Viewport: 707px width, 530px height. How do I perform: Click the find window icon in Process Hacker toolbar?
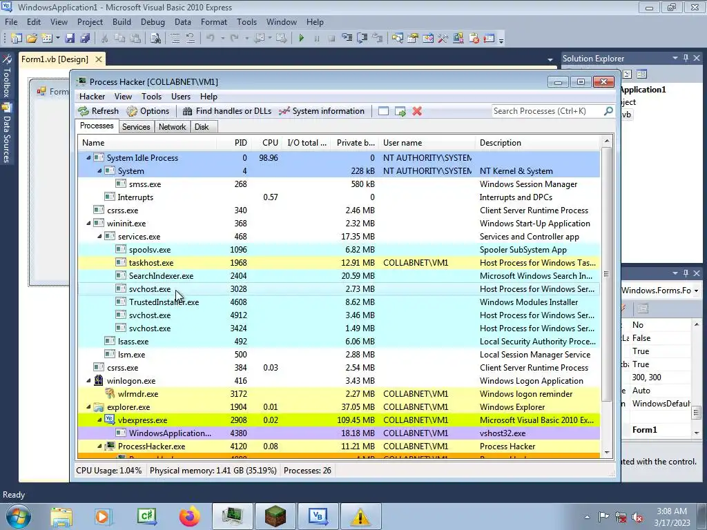[x=383, y=111]
